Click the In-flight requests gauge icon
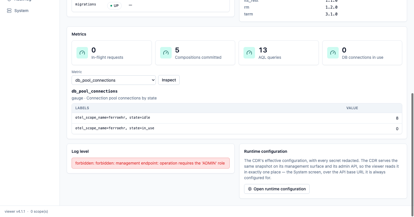414x217 pixels. 82,53
